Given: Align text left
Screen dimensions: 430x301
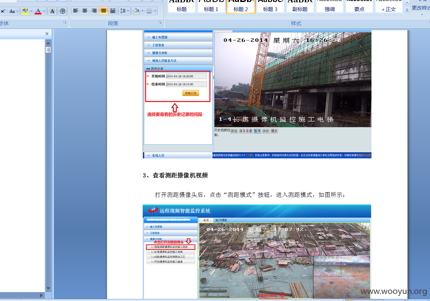Looking at the screenshot, I should [x=76, y=11].
